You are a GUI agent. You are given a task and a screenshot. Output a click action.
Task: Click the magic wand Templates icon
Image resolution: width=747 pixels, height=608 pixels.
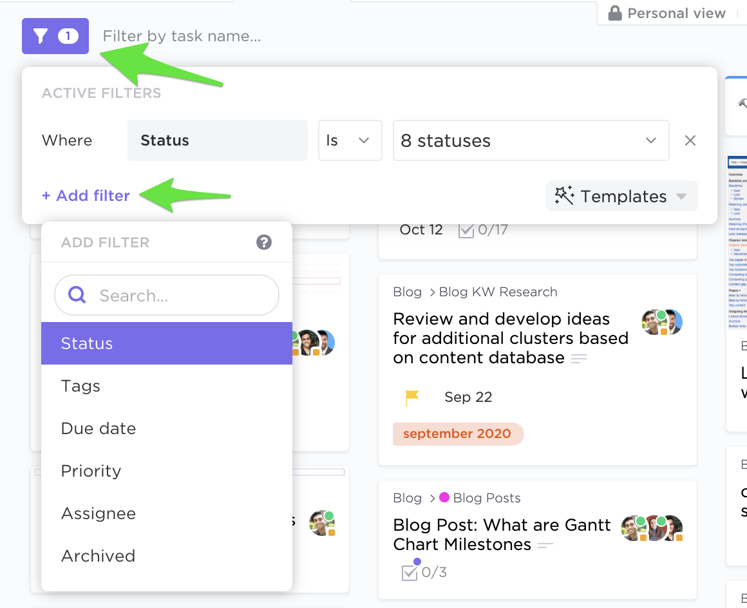pyautogui.click(x=564, y=196)
